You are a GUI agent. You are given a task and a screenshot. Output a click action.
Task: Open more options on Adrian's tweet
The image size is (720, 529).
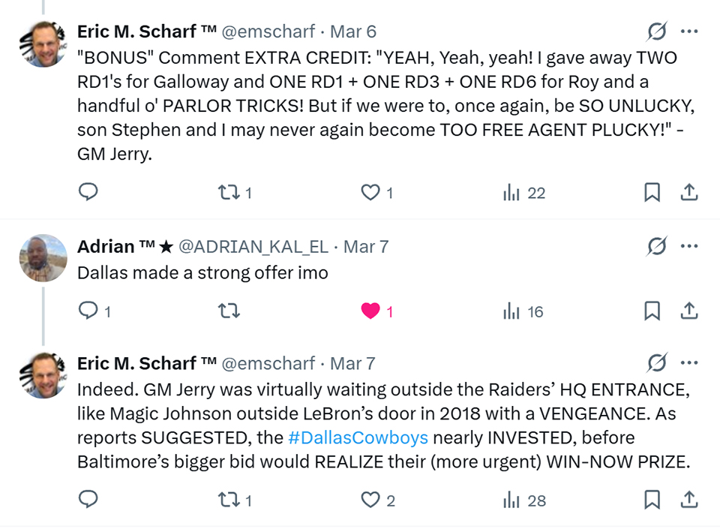click(x=688, y=246)
